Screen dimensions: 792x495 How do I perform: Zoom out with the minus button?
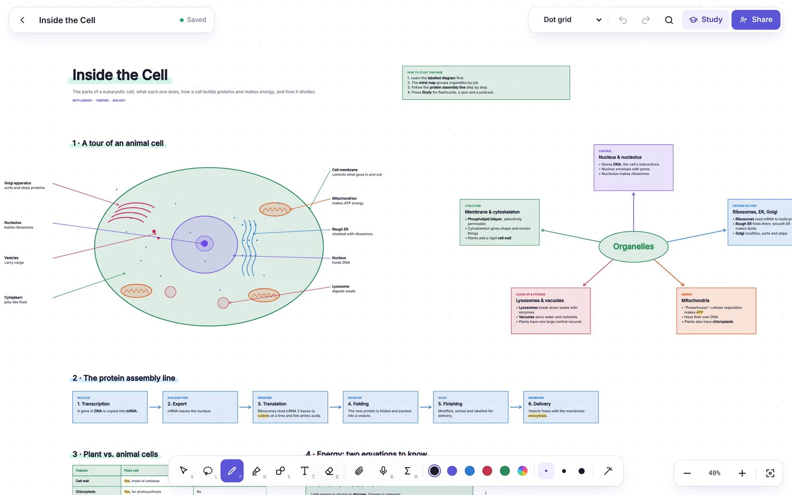[x=687, y=473]
